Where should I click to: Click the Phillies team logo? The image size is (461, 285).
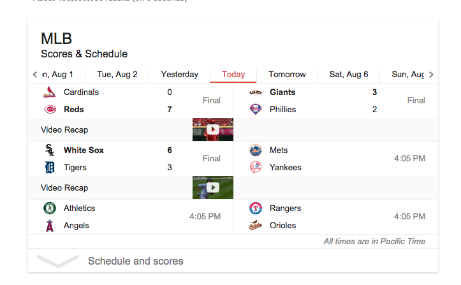[256, 110]
